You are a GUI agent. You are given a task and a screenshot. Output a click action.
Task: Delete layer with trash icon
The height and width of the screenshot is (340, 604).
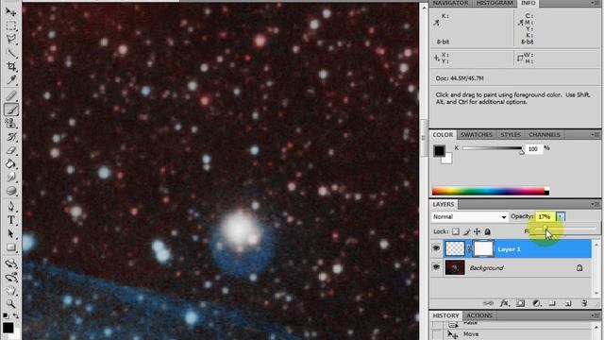(584, 303)
